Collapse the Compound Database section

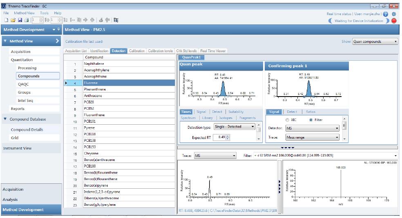coord(5,119)
